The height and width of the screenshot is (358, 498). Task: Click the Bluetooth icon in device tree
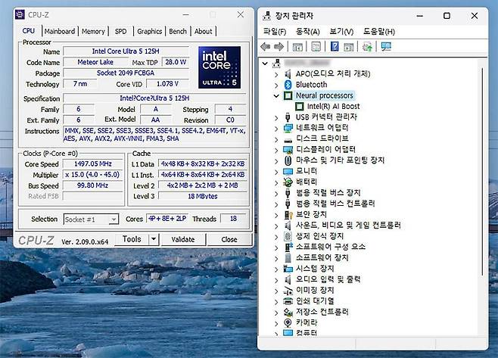coord(288,85)
